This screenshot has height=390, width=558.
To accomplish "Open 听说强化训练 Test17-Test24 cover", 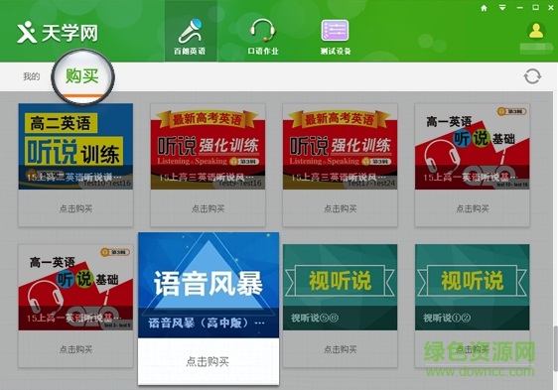I will pyautogui.click(x=340, y=146).
